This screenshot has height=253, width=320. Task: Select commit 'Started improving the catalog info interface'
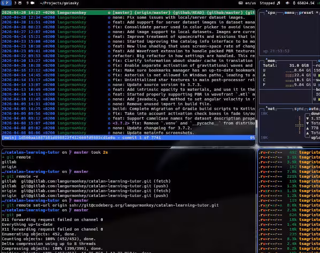(x=128, y=41)
